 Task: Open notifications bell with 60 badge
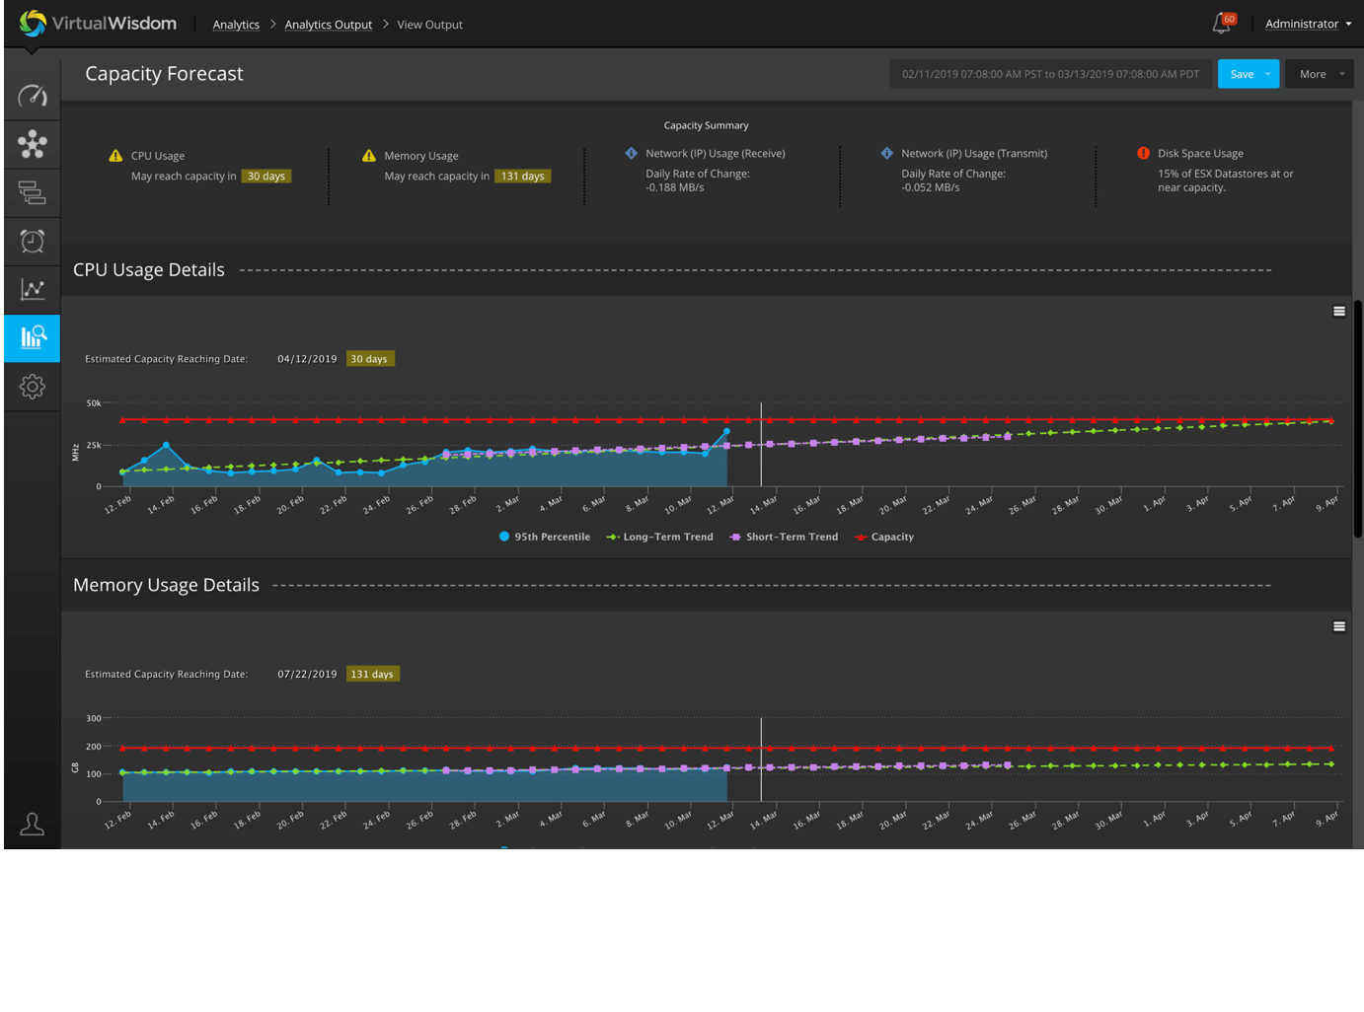pos(1223,23)
